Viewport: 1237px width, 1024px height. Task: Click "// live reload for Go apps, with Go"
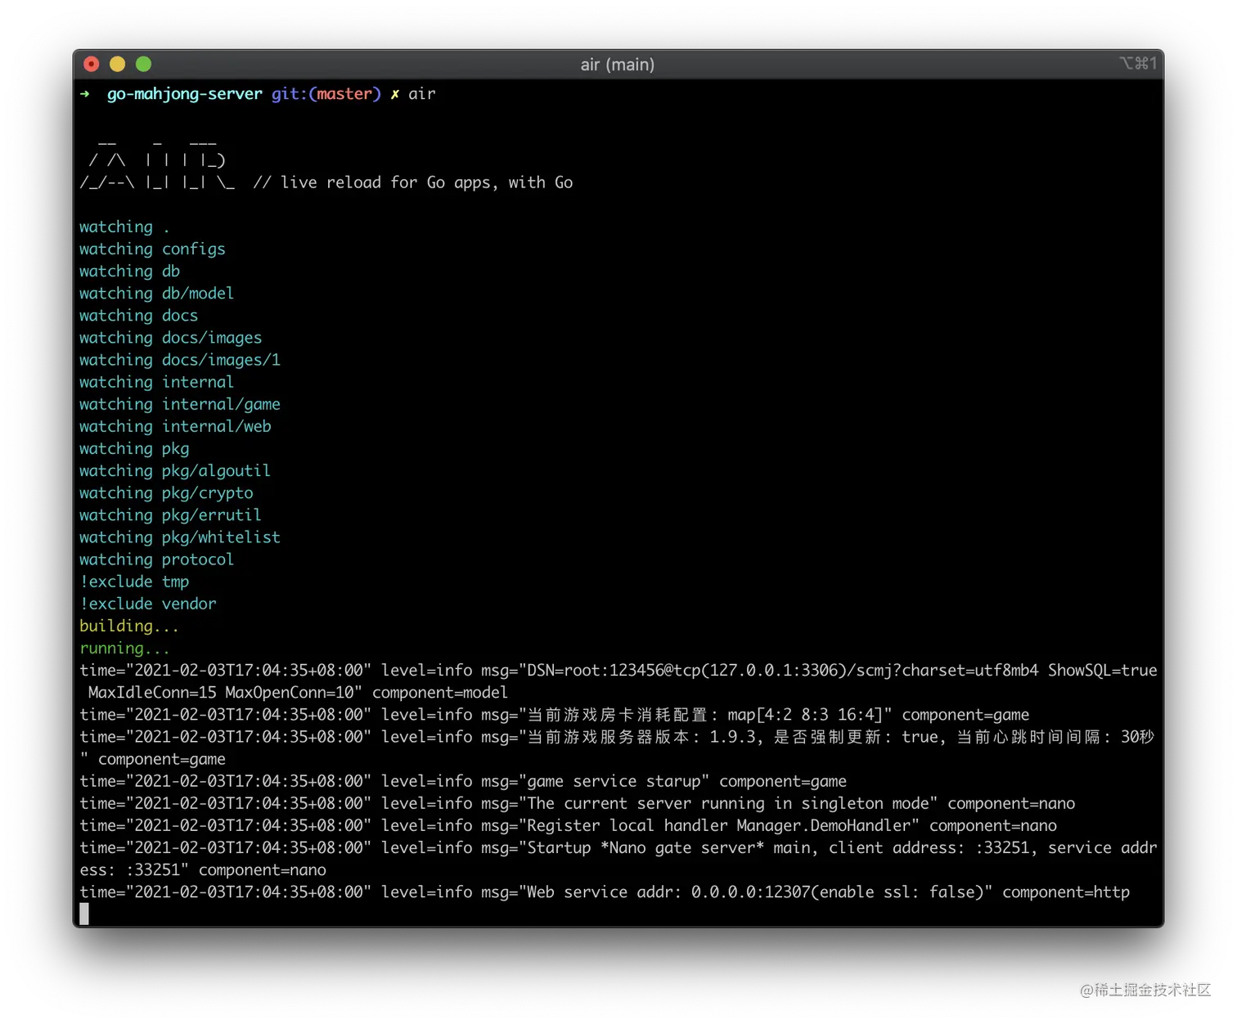point(413,182)
